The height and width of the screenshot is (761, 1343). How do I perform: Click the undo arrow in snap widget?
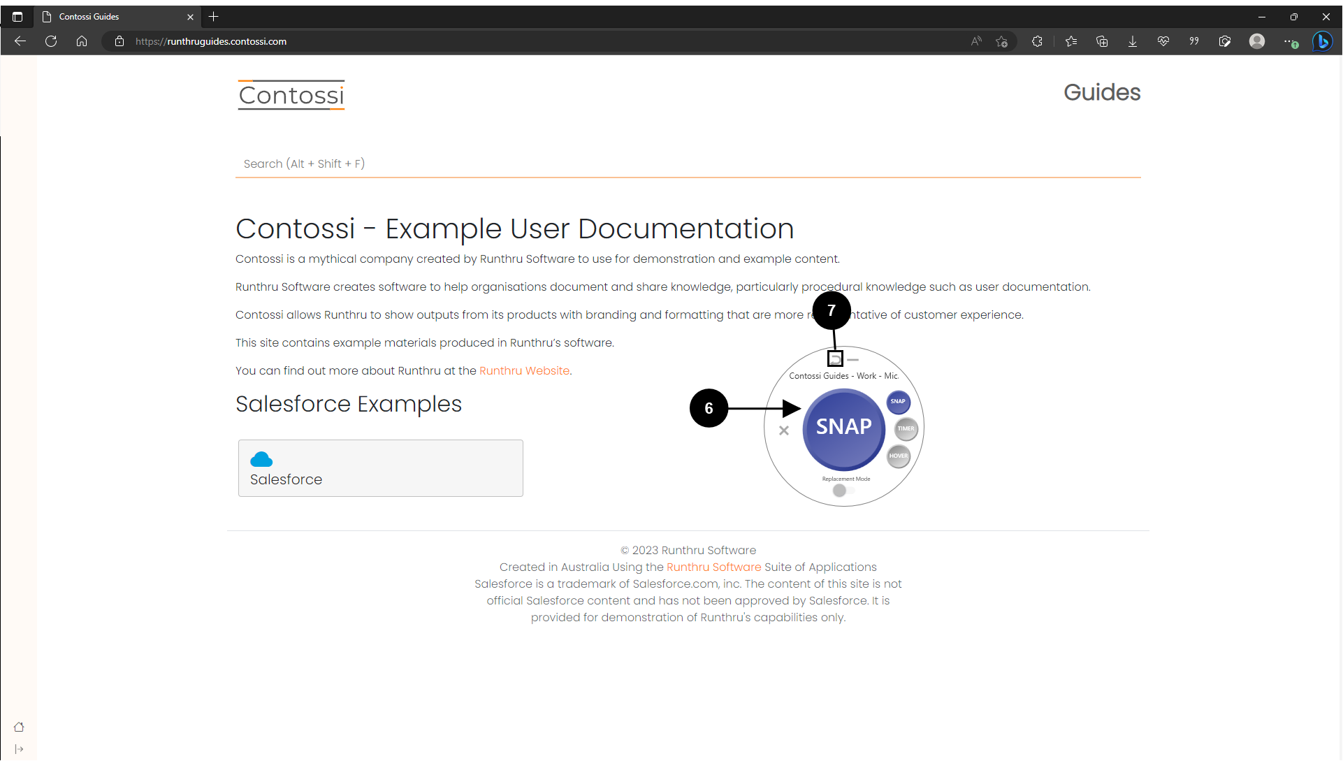tap(835, 359)
